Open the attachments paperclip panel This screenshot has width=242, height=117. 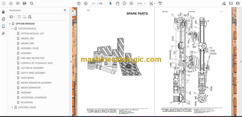point(3,34)
